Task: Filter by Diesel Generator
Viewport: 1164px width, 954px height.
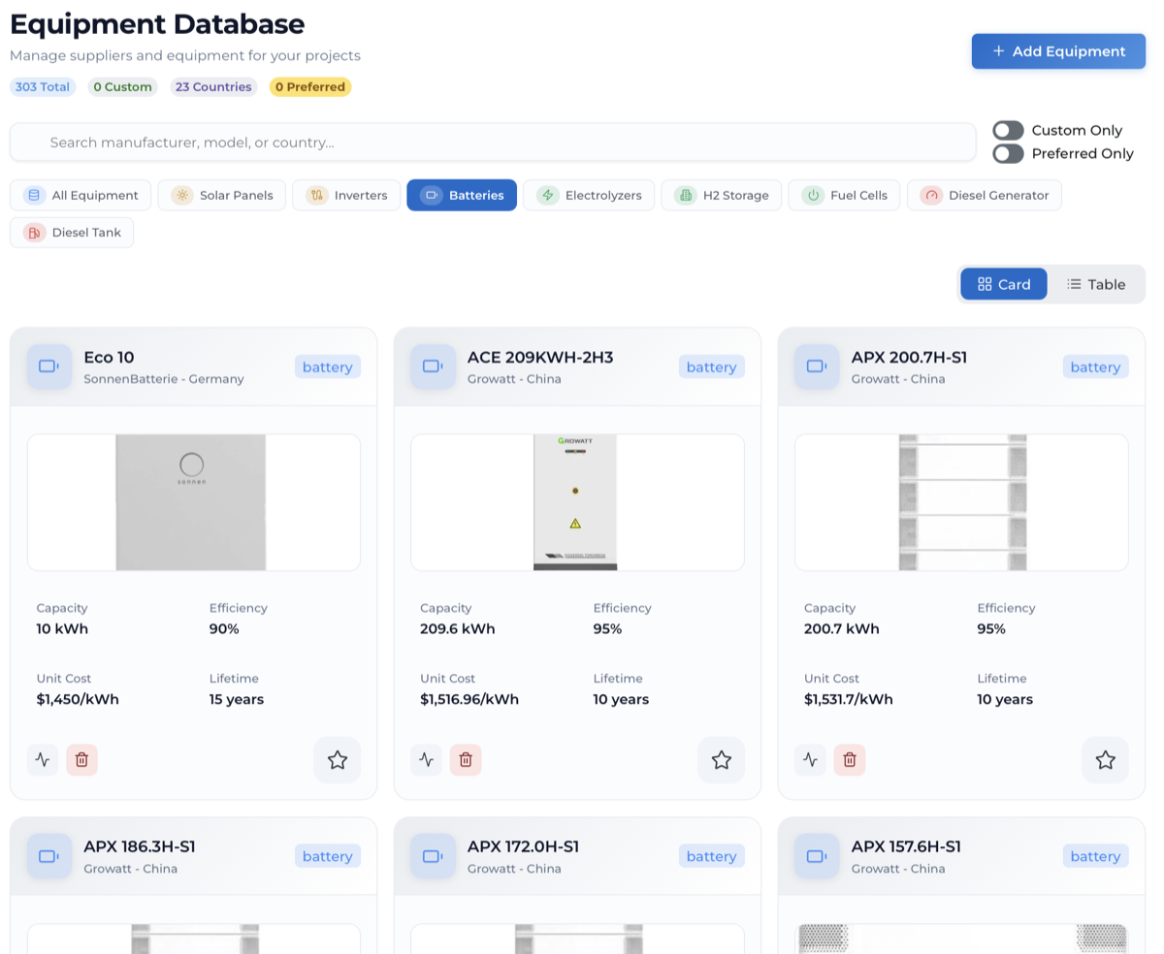Action: tap(984, 195)
